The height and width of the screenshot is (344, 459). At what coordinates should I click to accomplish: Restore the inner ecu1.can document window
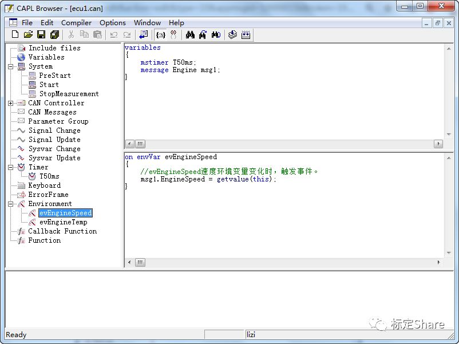click(x=438, y=23)
